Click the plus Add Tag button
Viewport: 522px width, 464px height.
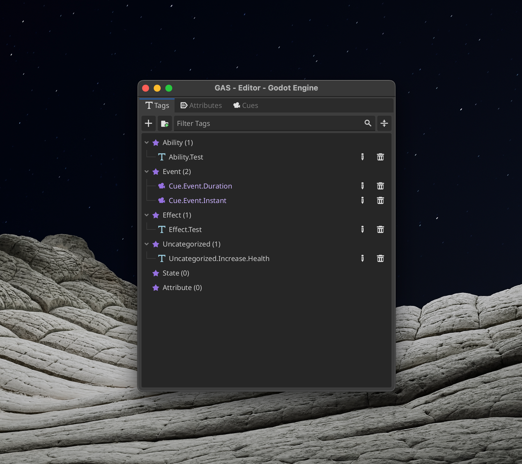click(x=148, y=123)
